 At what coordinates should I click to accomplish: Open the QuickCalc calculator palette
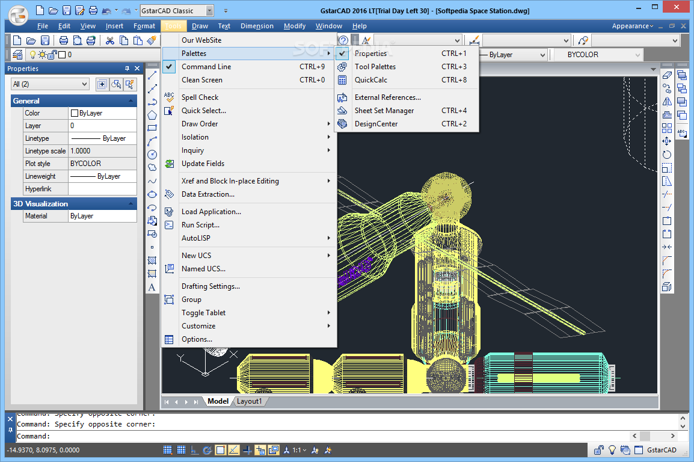coord(407,80)
